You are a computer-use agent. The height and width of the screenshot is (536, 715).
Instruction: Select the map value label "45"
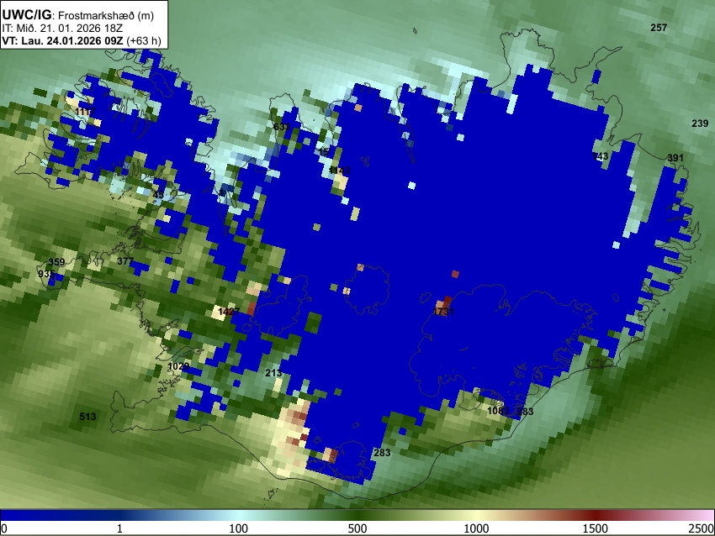158,195
